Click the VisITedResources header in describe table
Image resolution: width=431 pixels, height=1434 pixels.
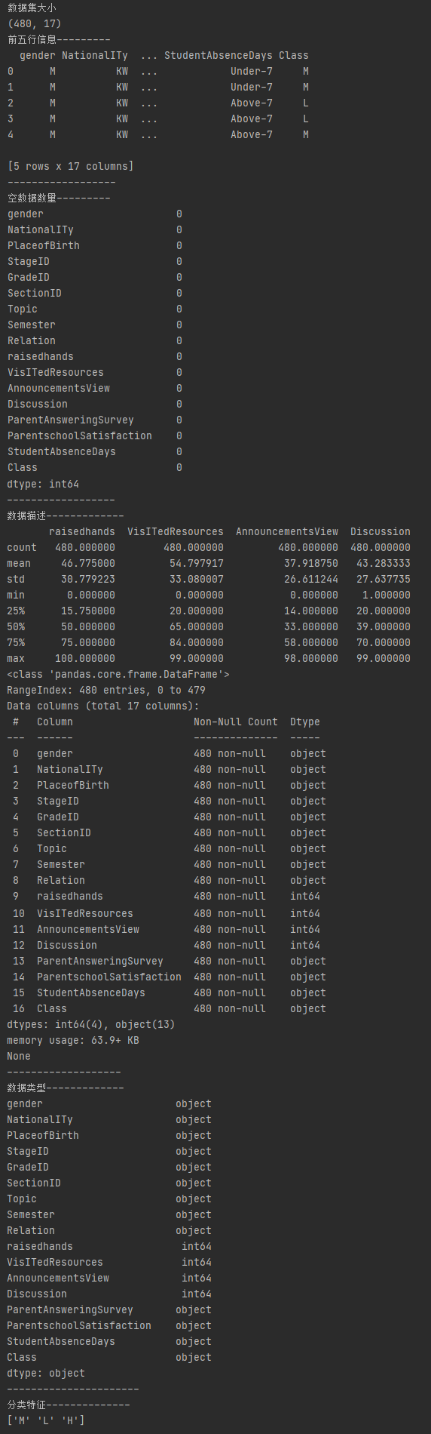click(176, 532)
